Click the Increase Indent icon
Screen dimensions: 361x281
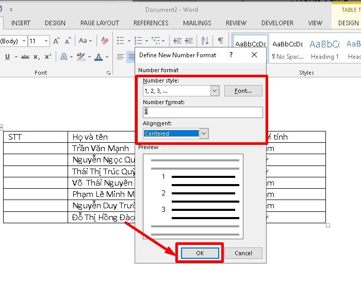[x=189, y=41]
